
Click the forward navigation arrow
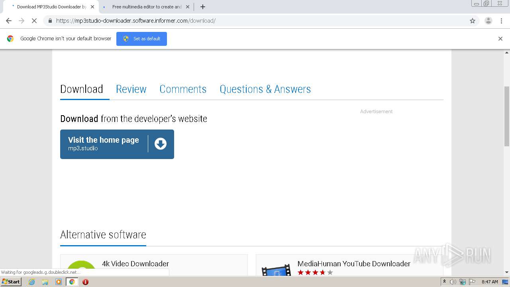(22, 21)
